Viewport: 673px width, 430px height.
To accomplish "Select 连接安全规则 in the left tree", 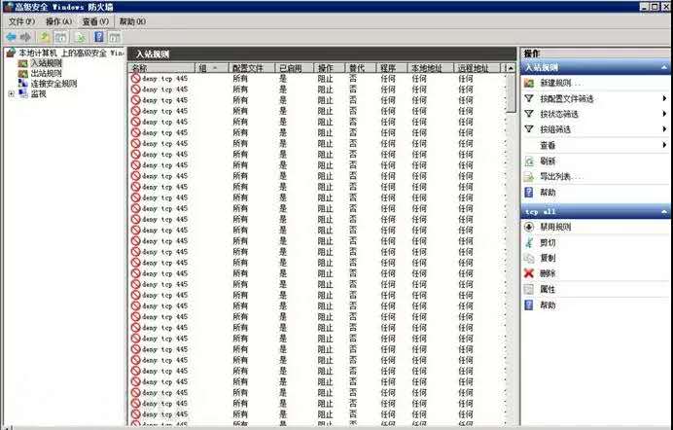I will pos(54,84).
